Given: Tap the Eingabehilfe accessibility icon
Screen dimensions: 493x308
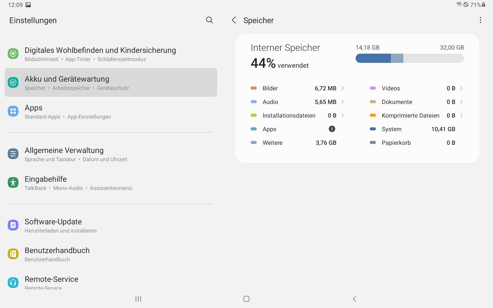Looking at the screenshot, I should (x=13, y=182).
